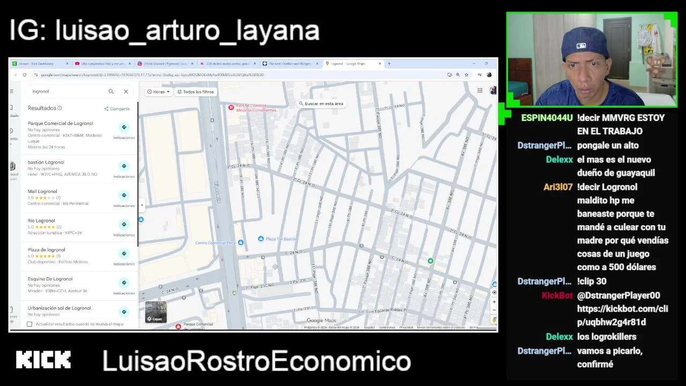Collapse the side panel with the arrow
The width and height of the screenshot is (686, 386).
tap(141, 205)
